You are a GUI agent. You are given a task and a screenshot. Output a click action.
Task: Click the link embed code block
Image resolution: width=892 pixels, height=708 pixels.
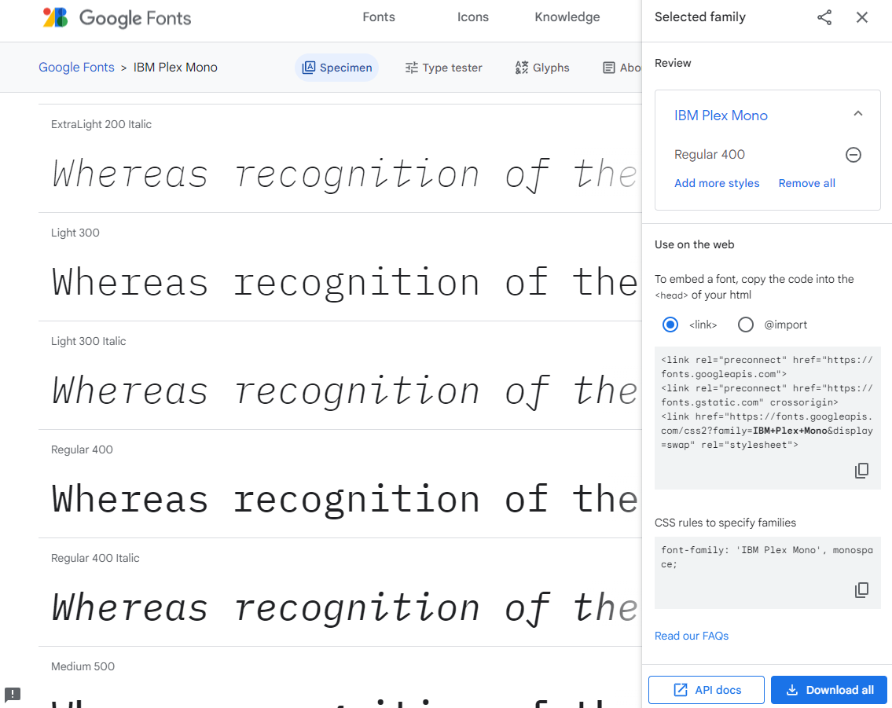coord(767,418)
